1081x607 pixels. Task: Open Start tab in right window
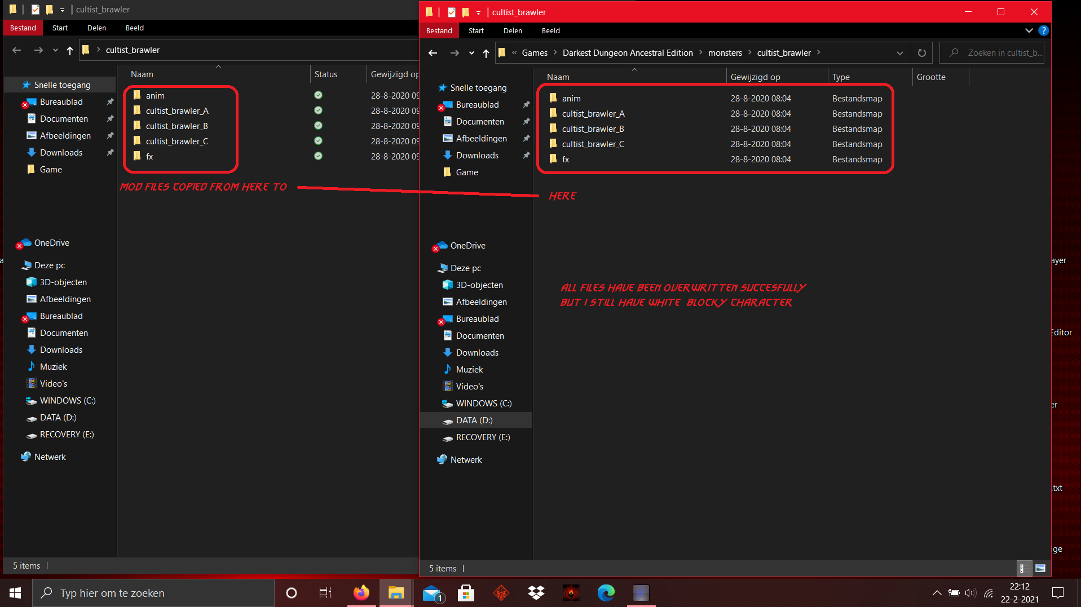[x=476, y=30]
